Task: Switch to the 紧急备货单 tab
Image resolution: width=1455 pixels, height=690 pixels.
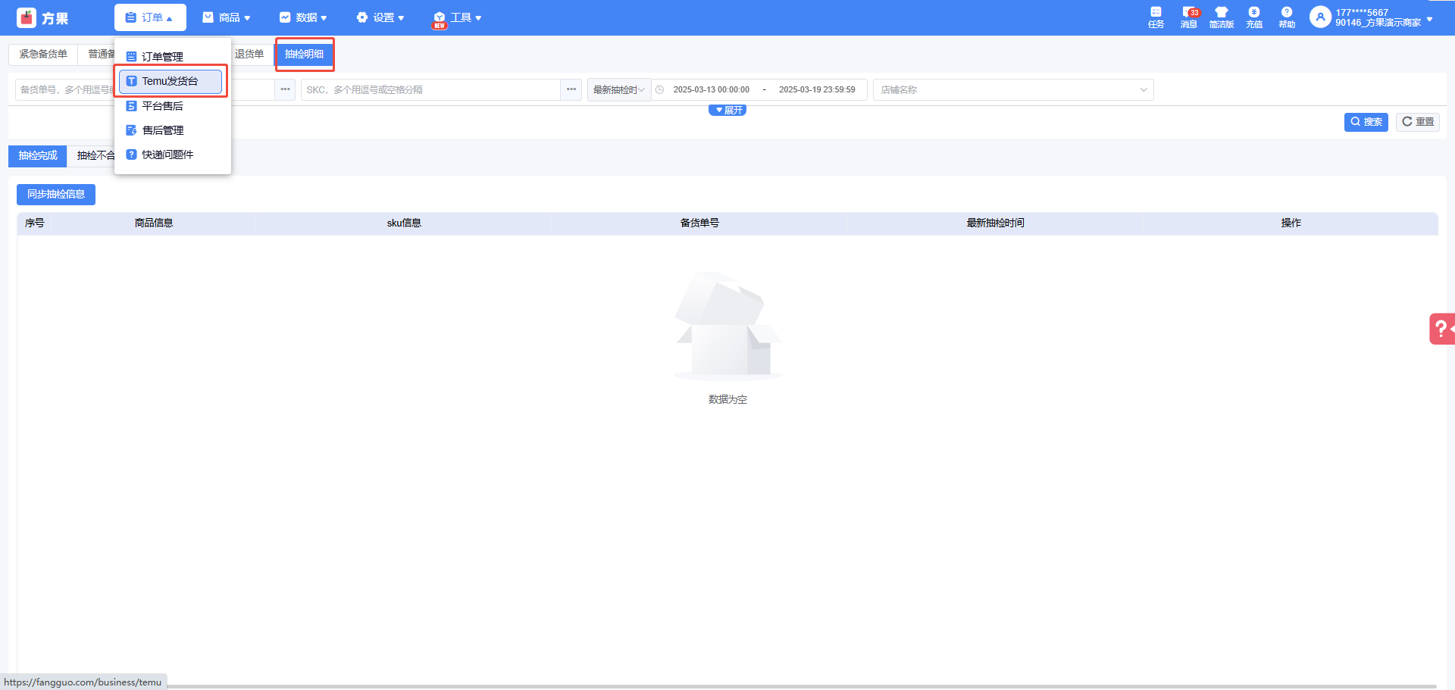Action: 43,55
